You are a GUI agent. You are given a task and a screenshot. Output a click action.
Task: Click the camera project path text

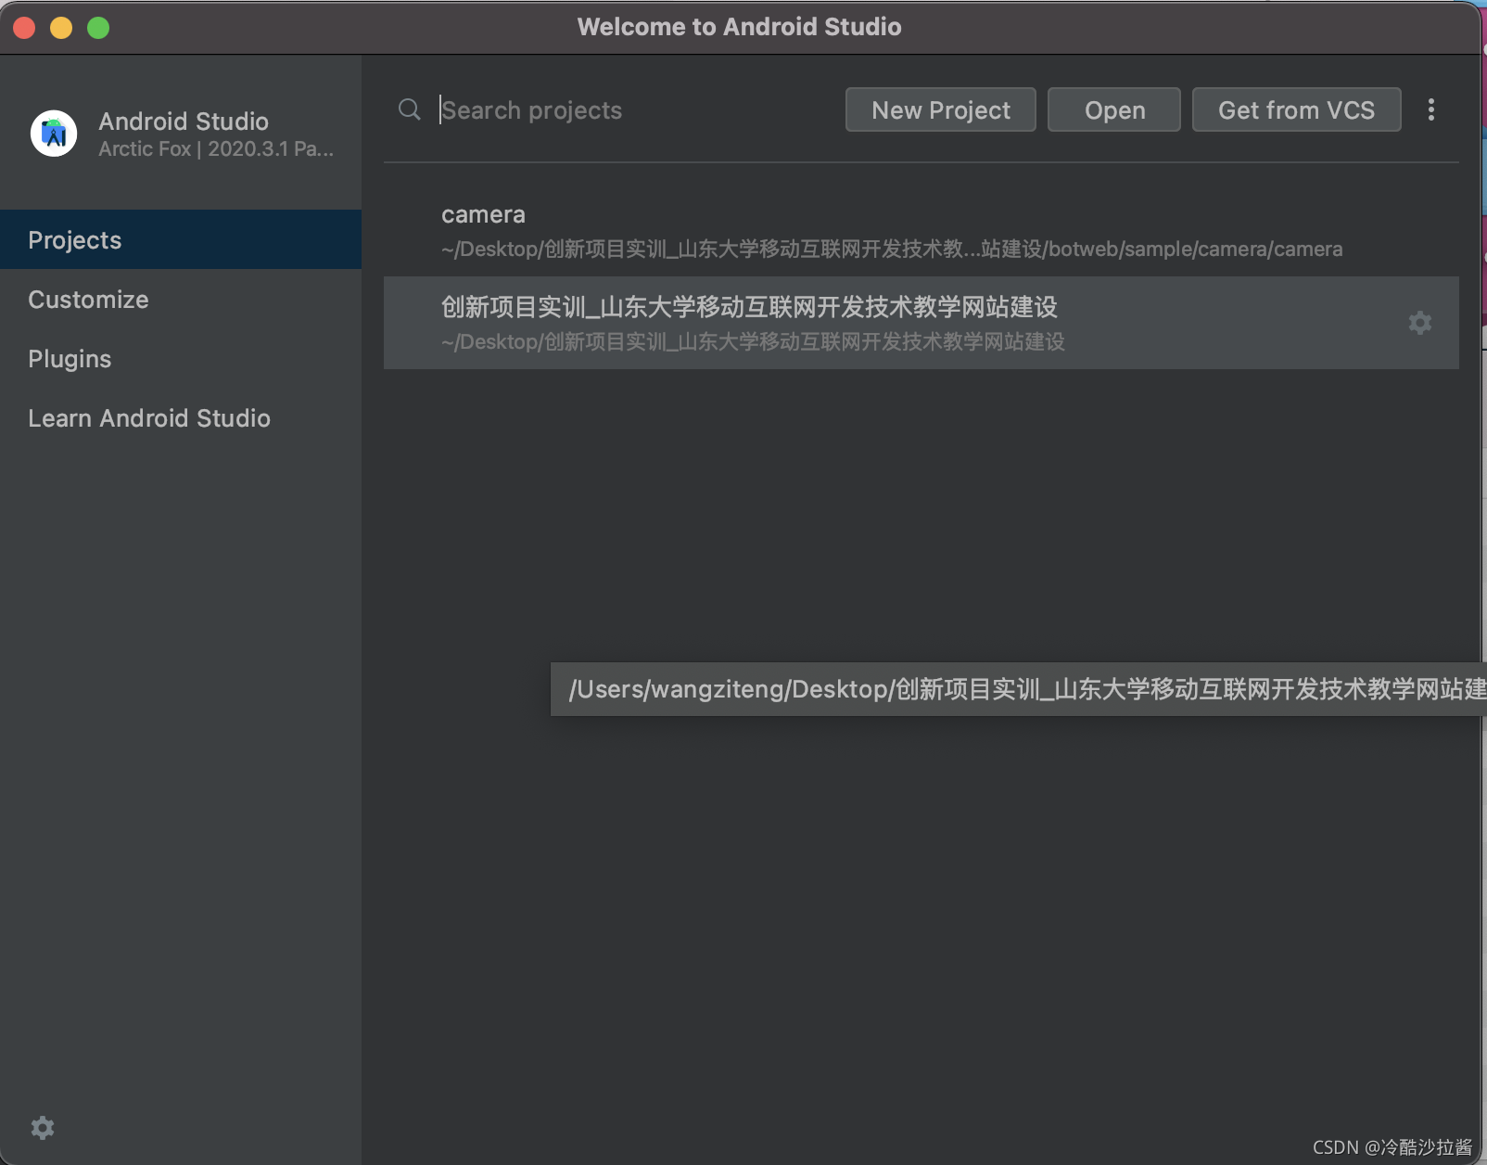point(892,249)
